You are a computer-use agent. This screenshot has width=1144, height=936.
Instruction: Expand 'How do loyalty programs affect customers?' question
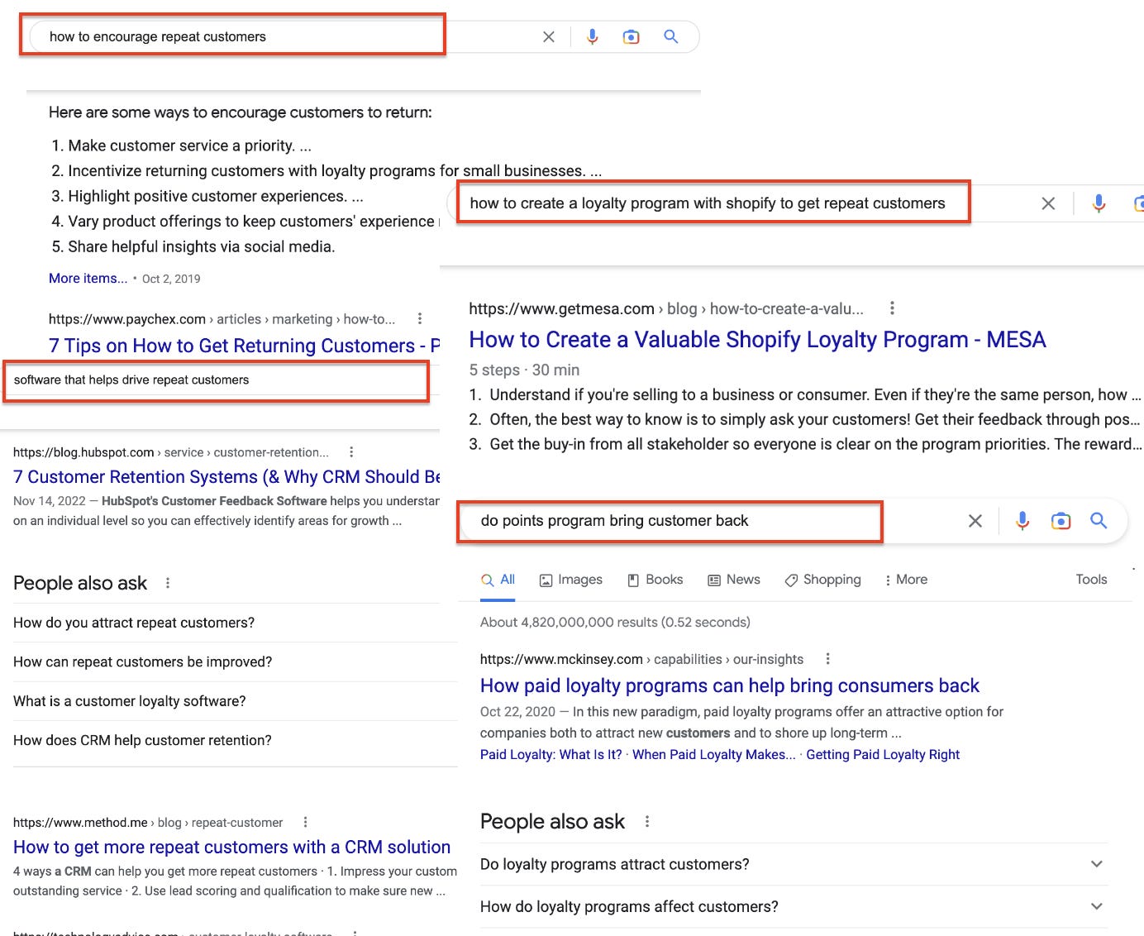792,907
